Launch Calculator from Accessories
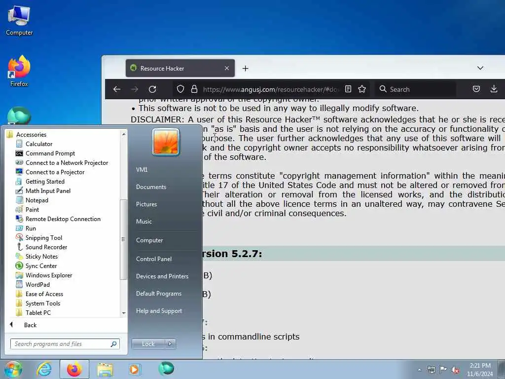 click(38, 144)
